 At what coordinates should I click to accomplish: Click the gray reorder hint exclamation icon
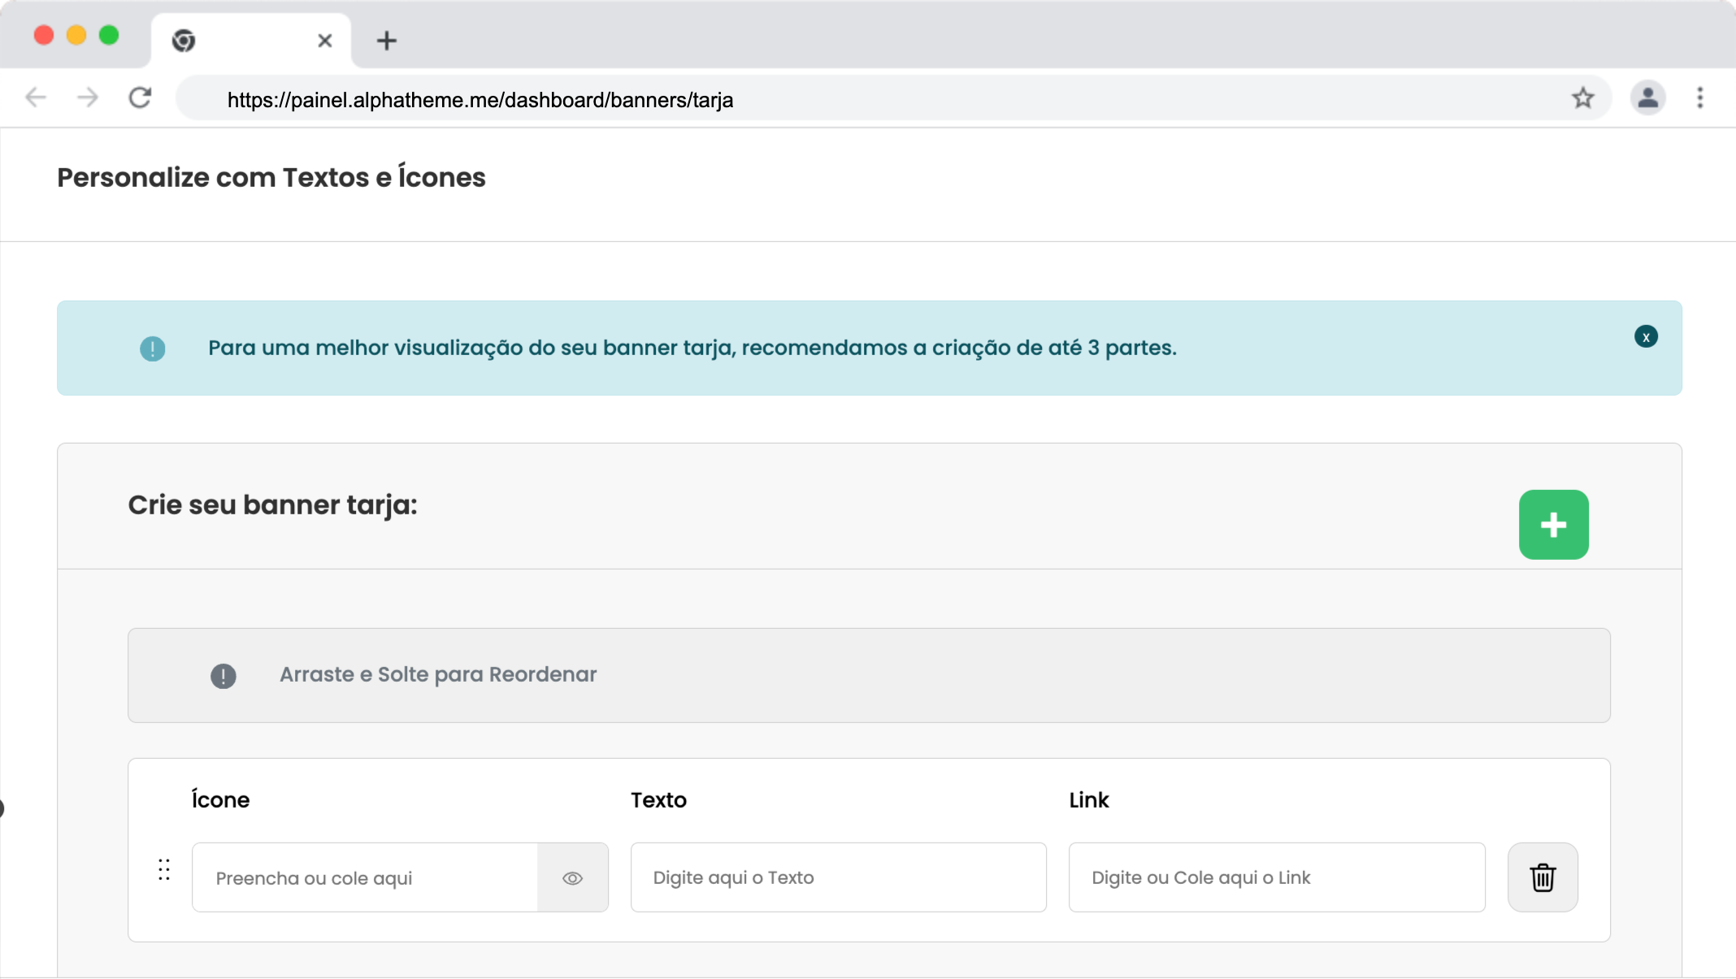[x=223, y=676]
